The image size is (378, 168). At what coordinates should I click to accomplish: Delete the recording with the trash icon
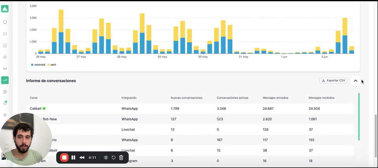[121, 157]
